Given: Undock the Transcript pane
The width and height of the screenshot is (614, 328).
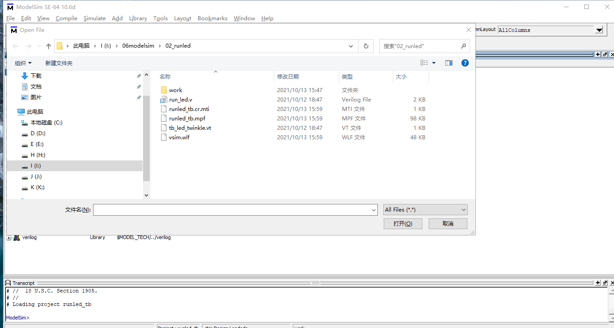Looking at the screenshot, I should click(x=605, y=283).
